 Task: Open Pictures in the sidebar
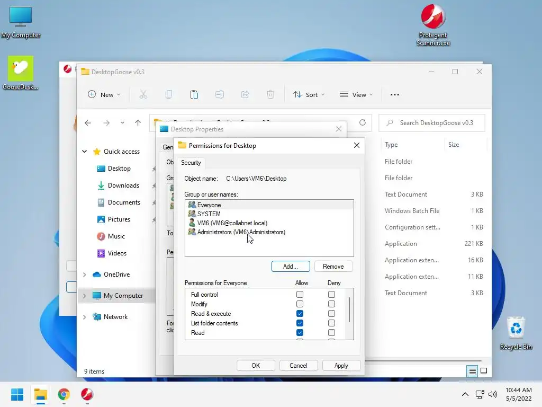tap(119, 219)
